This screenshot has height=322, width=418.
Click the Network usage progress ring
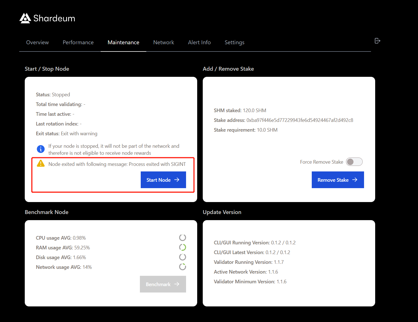(x=182, y=267)
